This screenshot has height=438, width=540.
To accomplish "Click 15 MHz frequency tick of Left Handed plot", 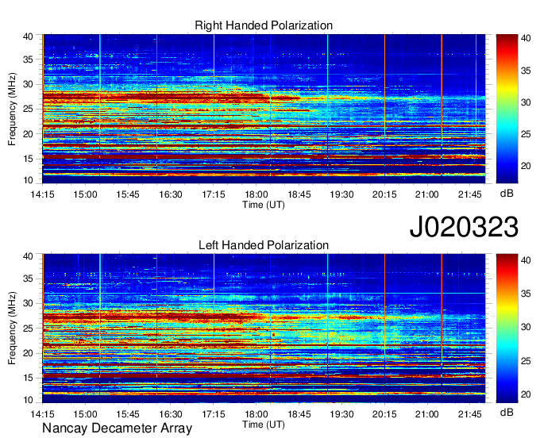I will click(x=28, y=378).
